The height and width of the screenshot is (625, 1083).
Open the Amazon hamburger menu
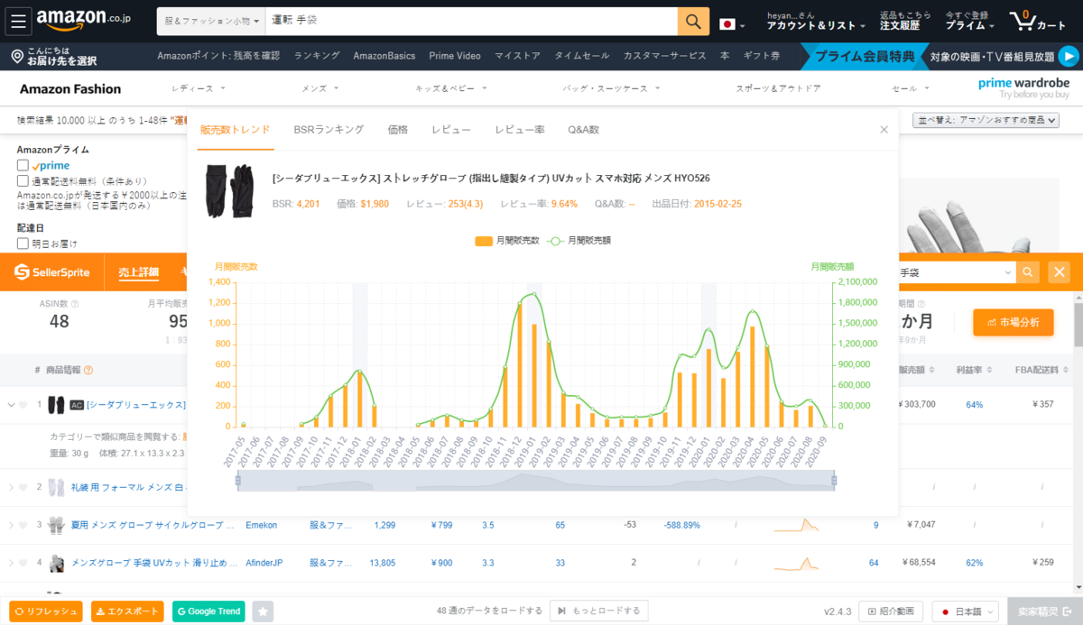[19, 21]
